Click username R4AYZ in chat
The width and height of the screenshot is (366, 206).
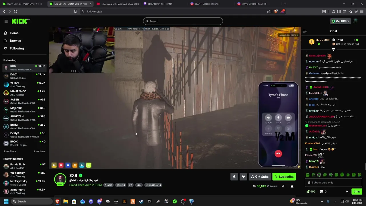(x=314, y=68)
